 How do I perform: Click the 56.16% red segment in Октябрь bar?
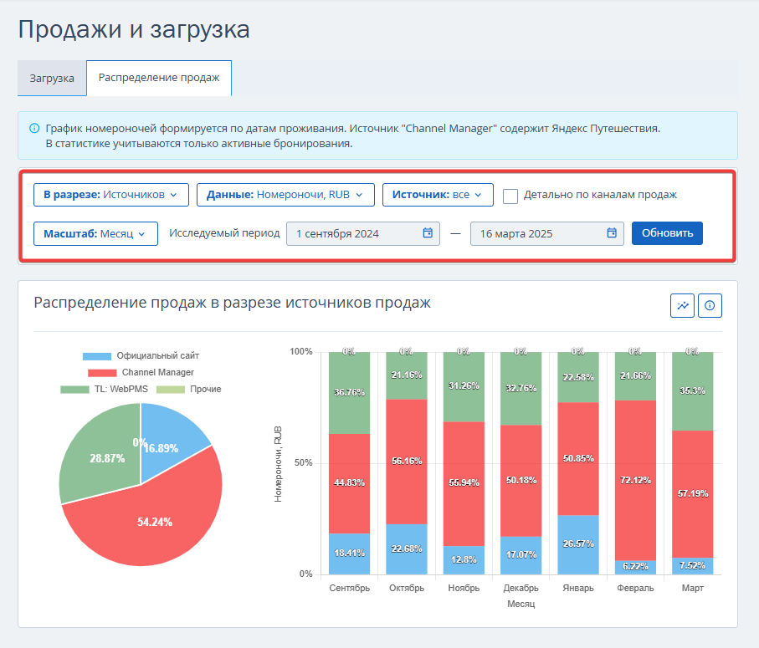pos(407,462)
